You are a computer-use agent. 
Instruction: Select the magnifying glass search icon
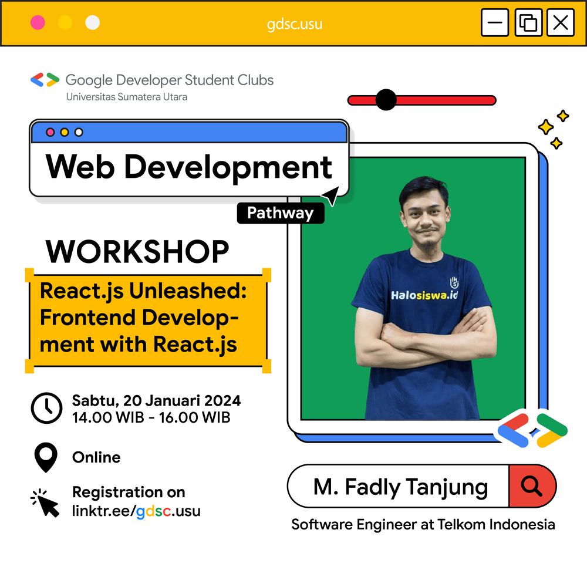[532, 486]
